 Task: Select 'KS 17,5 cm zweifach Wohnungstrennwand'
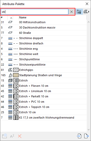47,118
